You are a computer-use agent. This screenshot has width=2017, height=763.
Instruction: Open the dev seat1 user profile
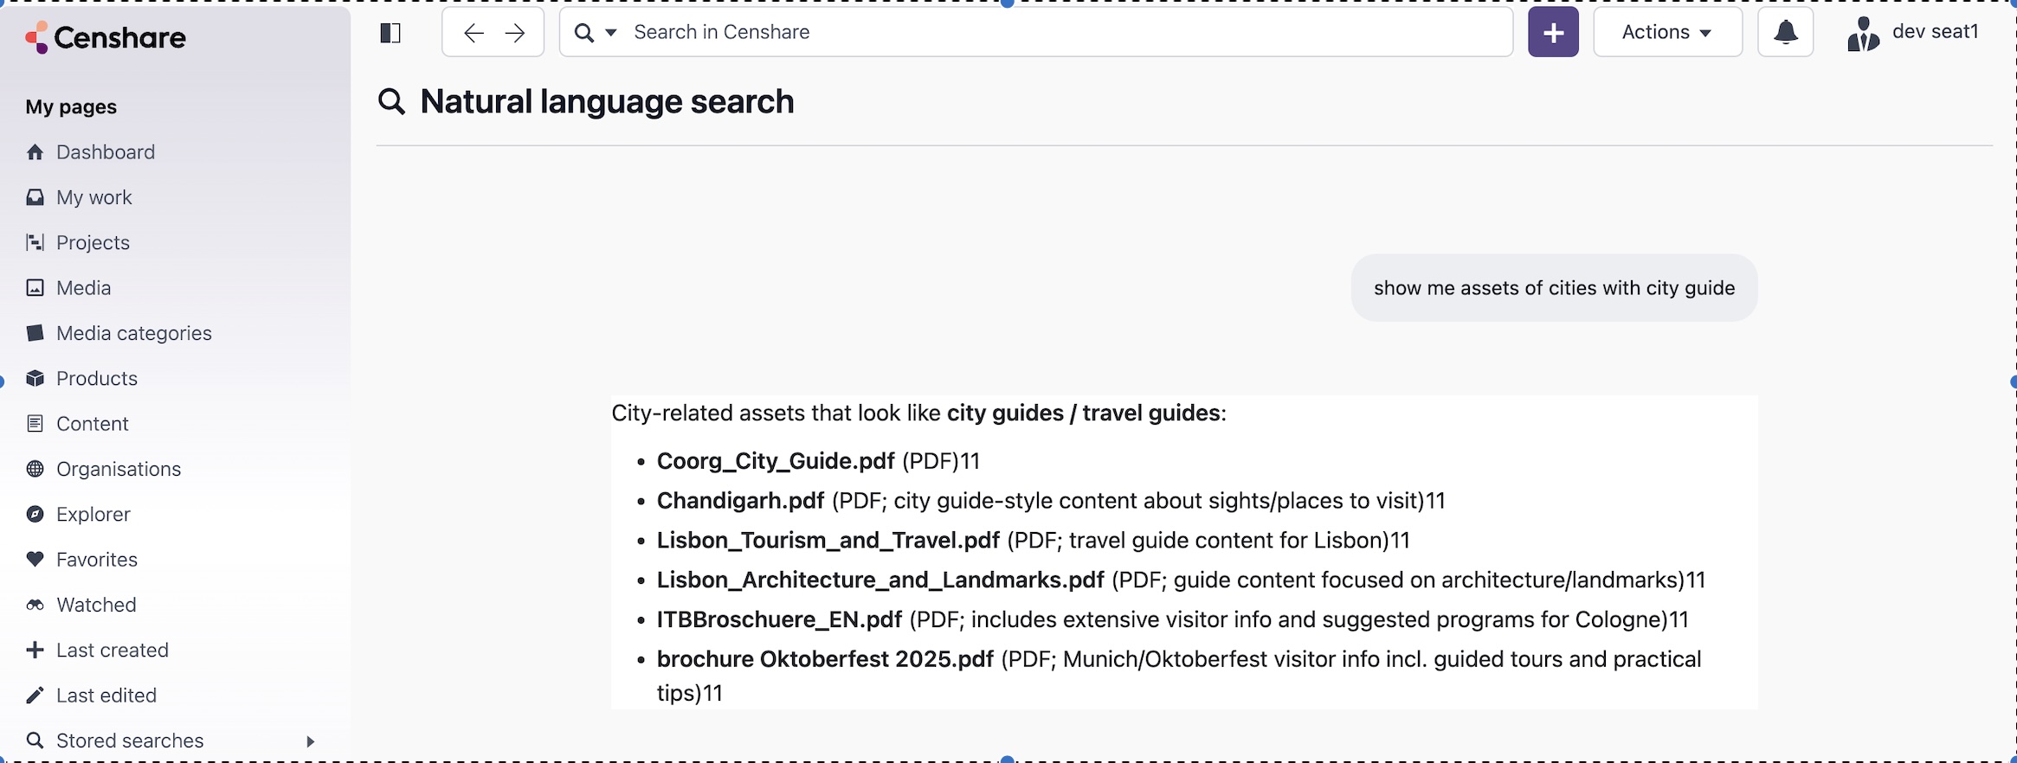click(1913, 33)
